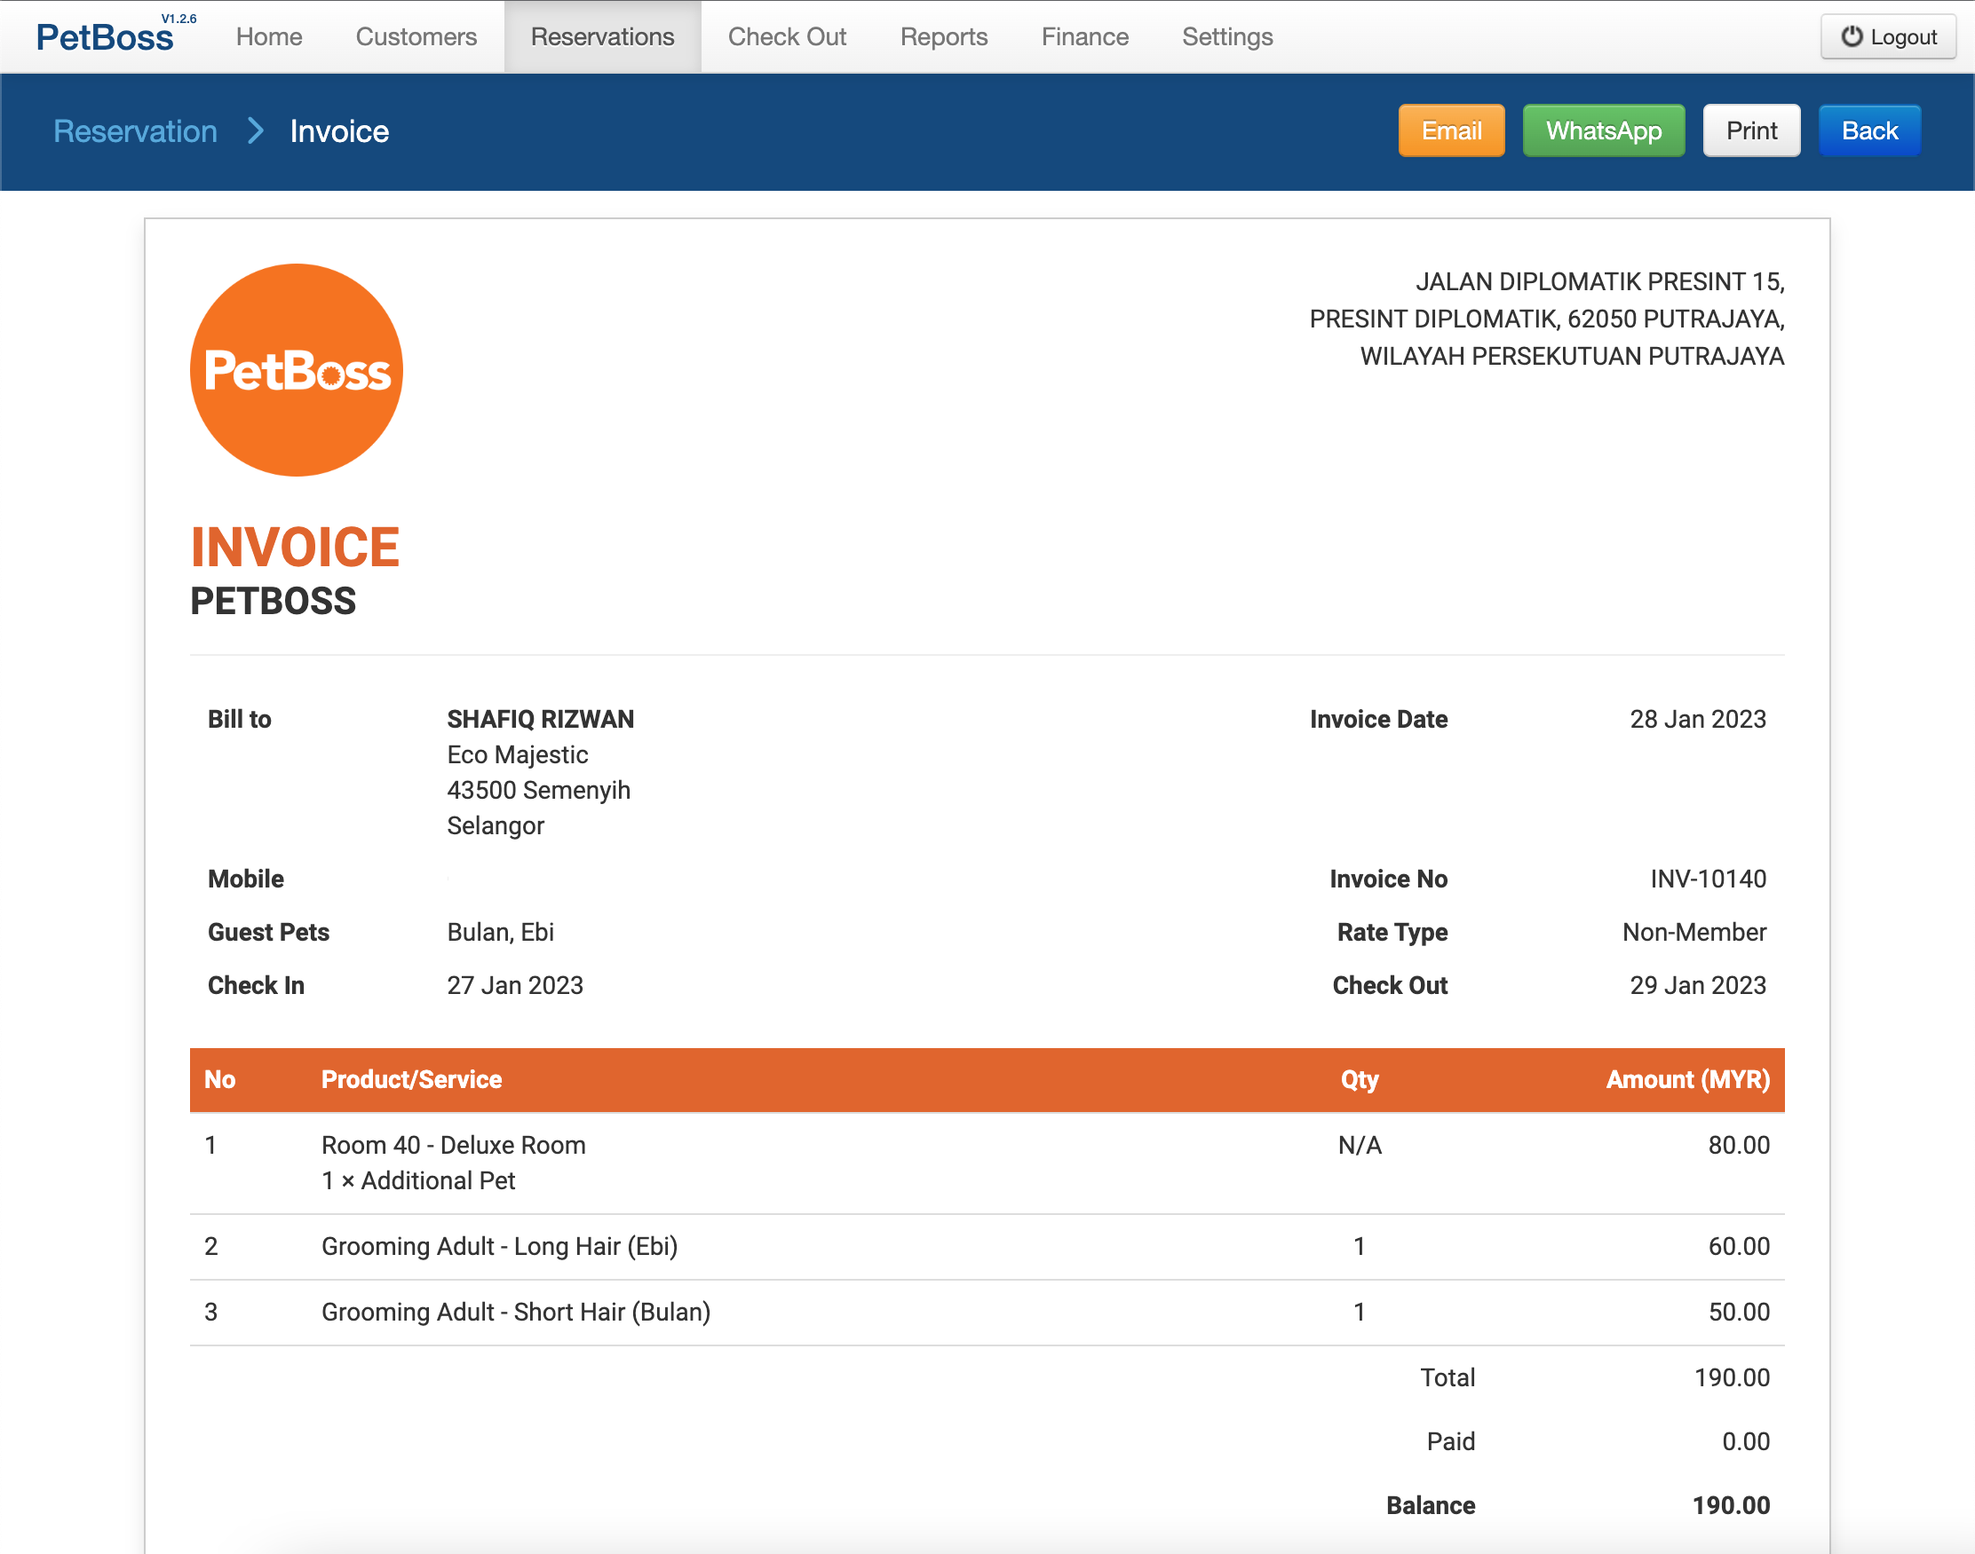Click the N/A quantity cell
The width and height of the screenshot is (1975, 1554).
tap(1359, 1145)
